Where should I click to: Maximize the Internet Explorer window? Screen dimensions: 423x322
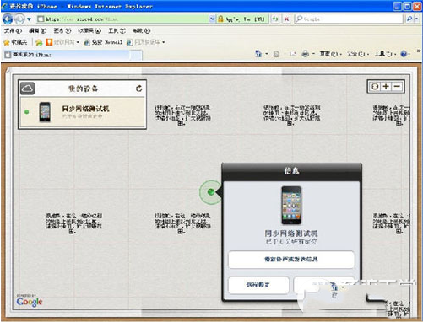pyautogui.click(x=407, y=6)
